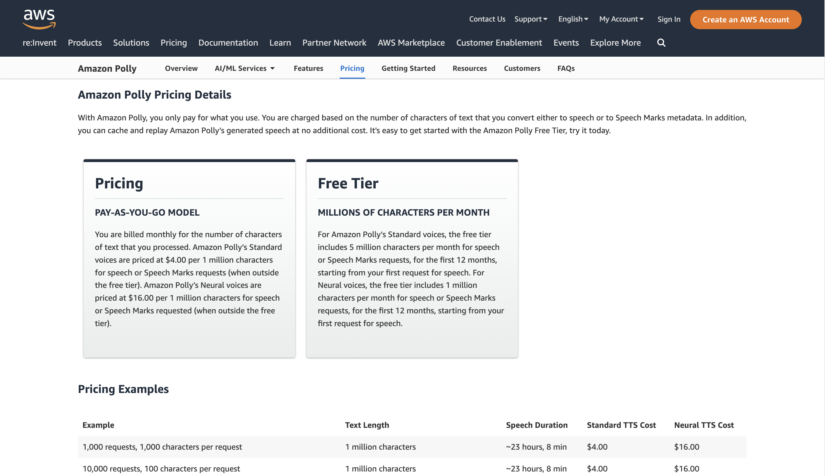Viewport: 825px width, 476px height.
Task: Click $16.00 in the 10,000 requests row
Action: point(686,469)
